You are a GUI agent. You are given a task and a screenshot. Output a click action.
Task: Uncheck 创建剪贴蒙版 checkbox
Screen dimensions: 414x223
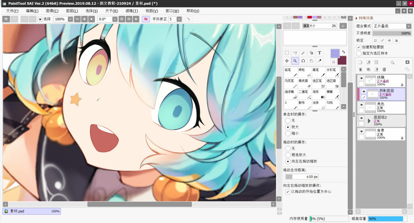(x=359, y=47)
